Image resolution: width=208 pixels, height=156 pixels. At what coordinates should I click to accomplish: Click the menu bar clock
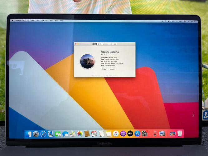(x=177, y=21)
